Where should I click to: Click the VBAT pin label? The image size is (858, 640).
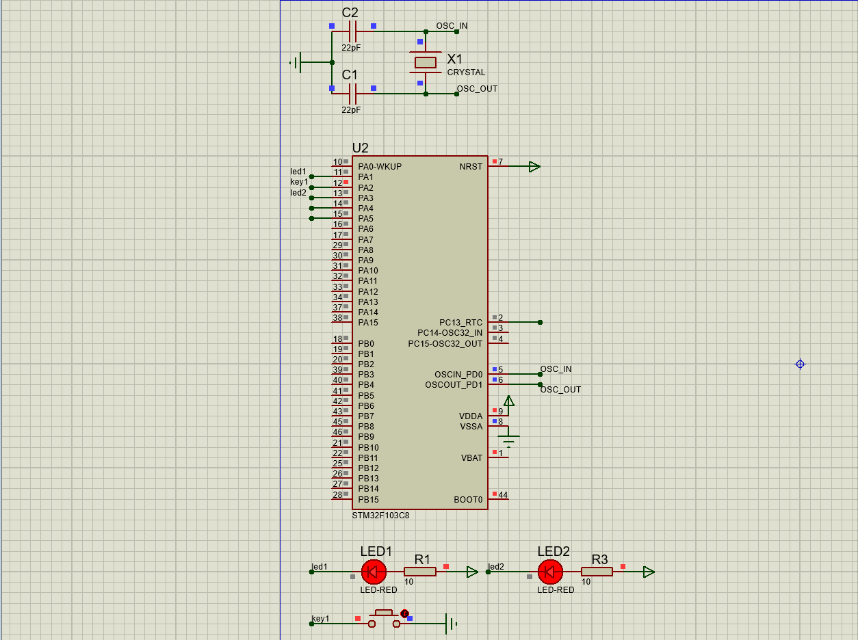472,458
